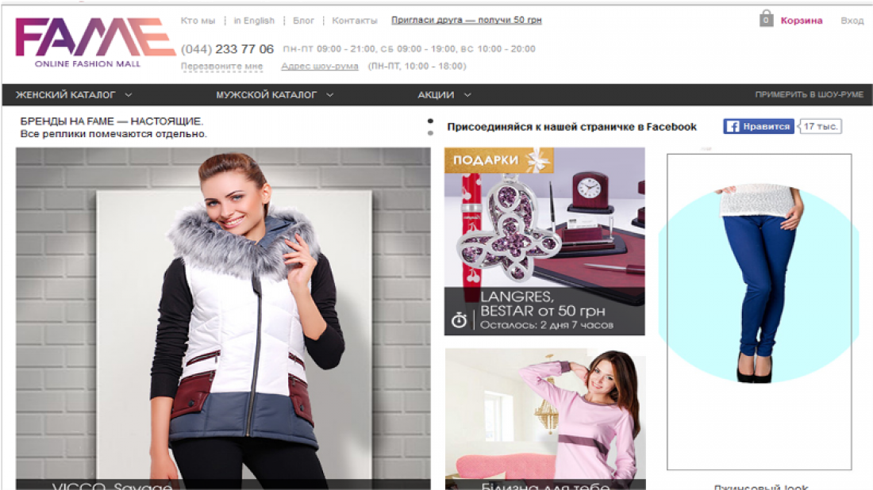Viewport: 873px width, 490px height.
Task: Expand the 'Мужской каталог' dropdown
Action: click(x=274, y=95)
